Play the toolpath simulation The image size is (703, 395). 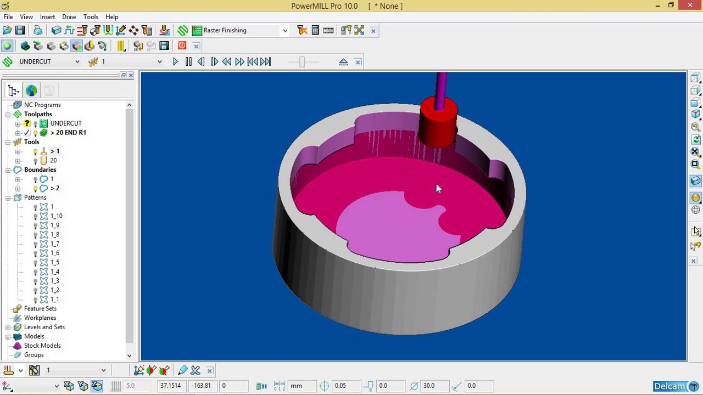pos(175,62)
